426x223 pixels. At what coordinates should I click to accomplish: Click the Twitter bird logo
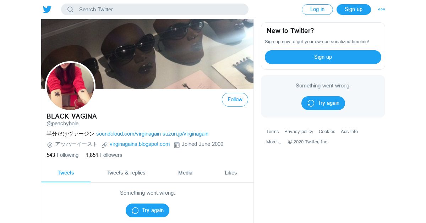pyautogui.click(x=47, y=10)
